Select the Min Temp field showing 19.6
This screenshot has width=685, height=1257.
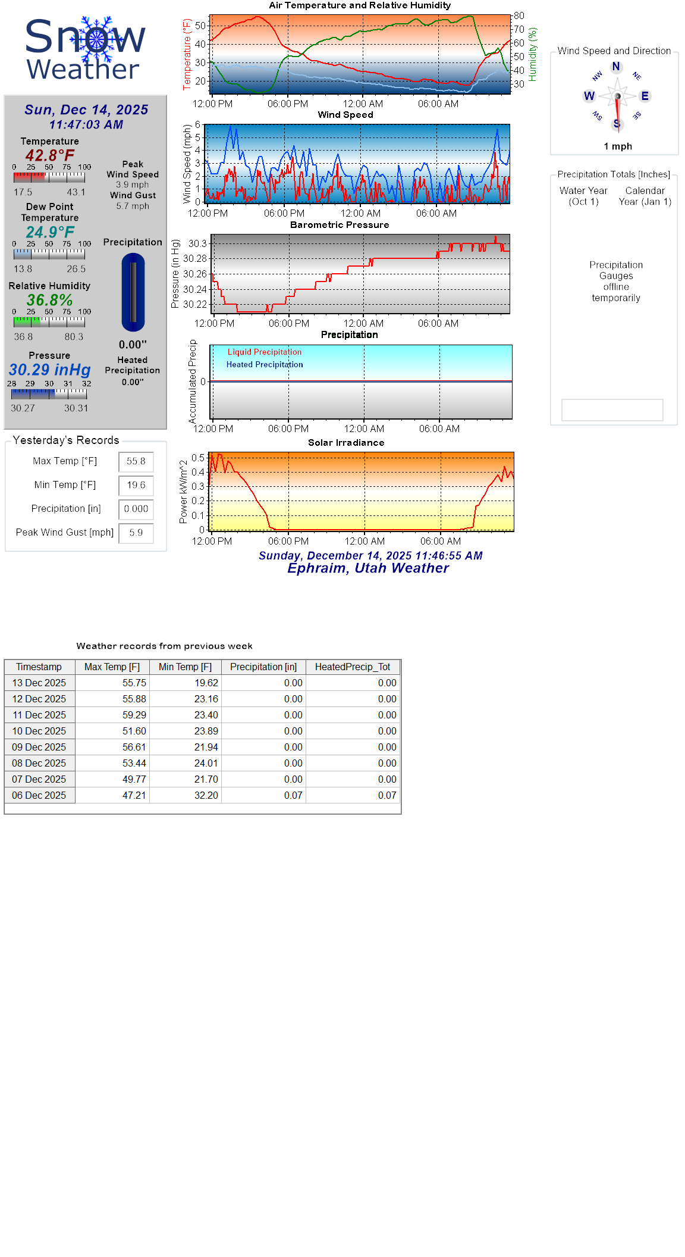[136, 485]
